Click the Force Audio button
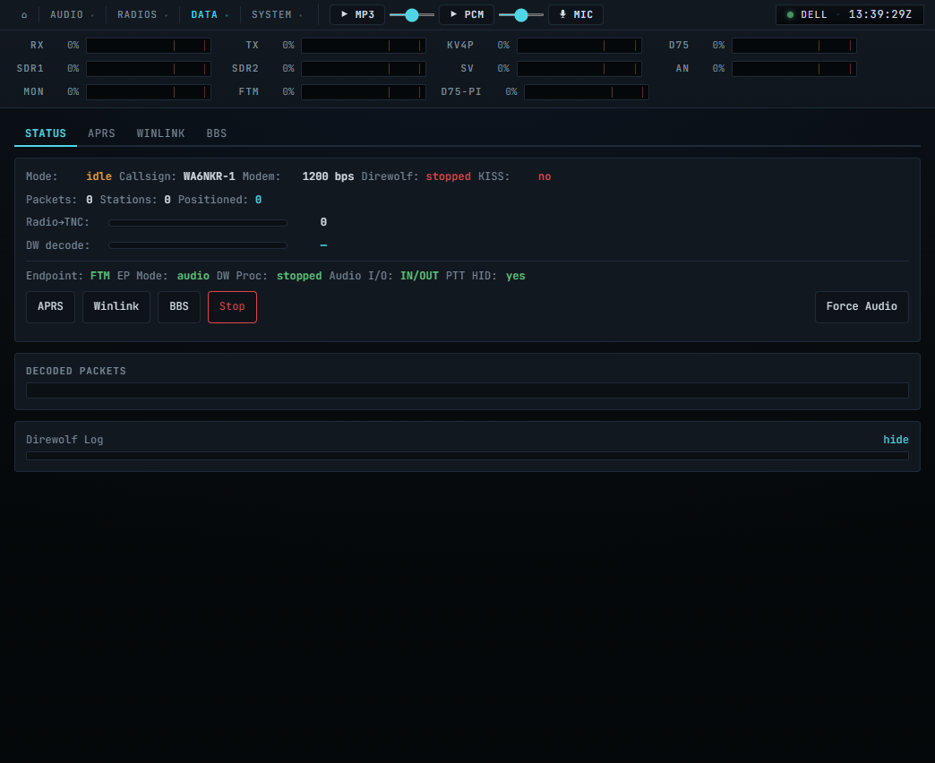 pos(862,307)
